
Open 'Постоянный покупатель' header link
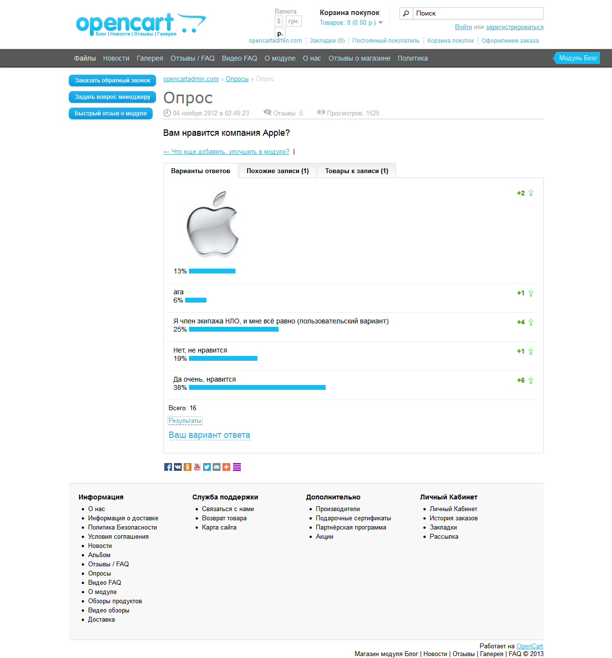pos(386,41)
